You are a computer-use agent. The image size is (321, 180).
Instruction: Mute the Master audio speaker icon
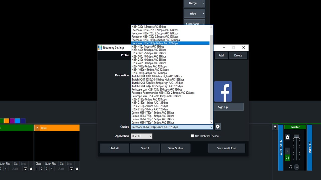(288, 158)
